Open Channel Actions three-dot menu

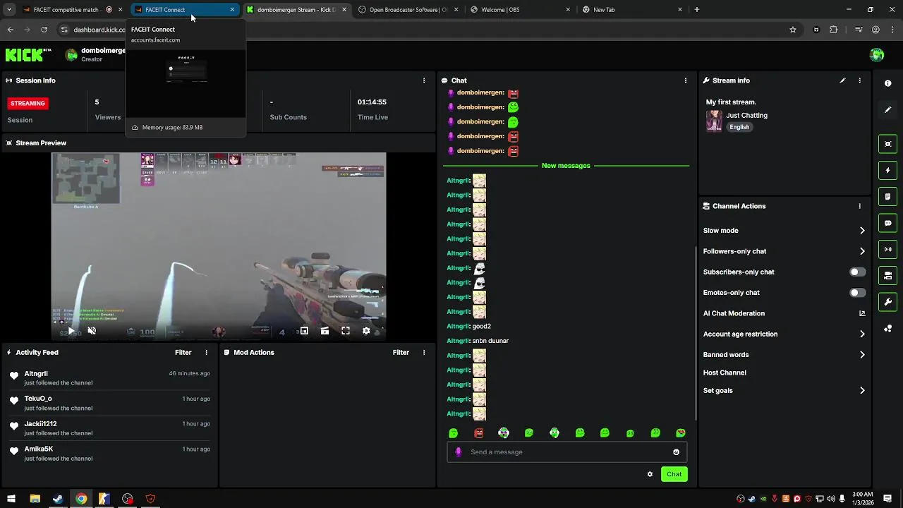point(859,206)
